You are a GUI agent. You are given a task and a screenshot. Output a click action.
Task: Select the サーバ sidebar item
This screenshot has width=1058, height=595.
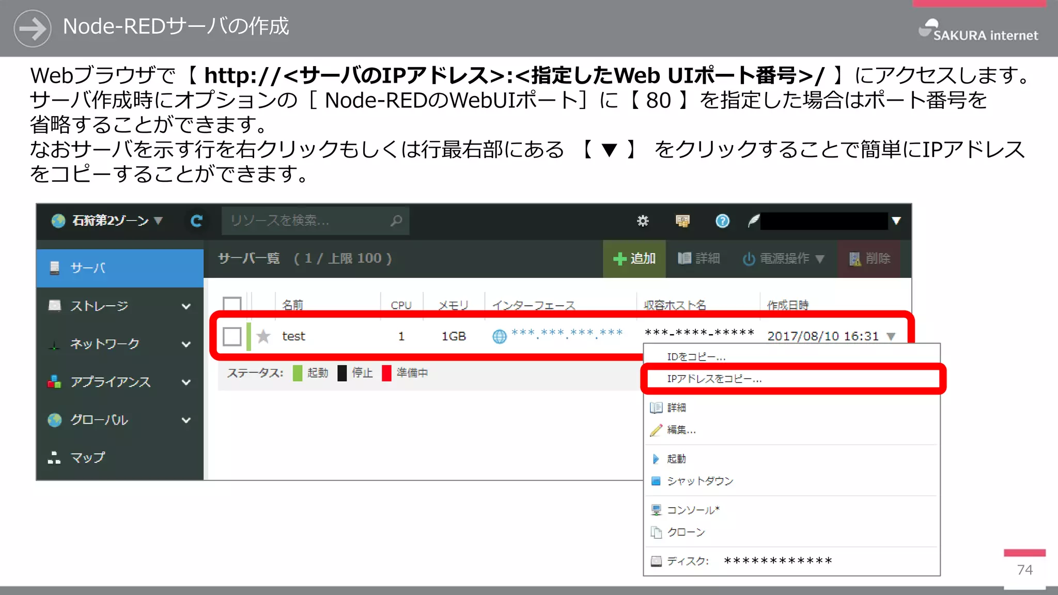pyautogui.click(x=120, y=268)
